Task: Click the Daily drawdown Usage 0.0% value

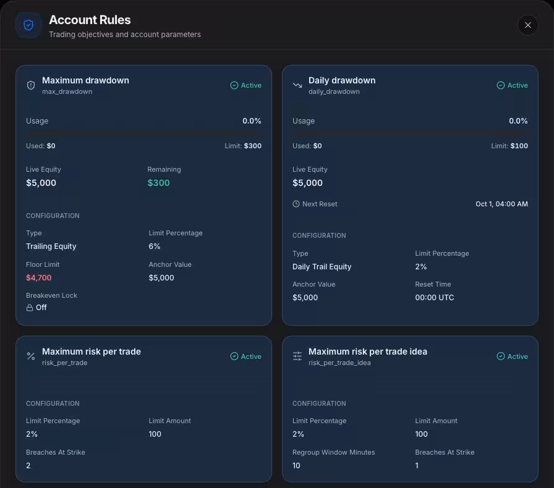Action: (x=518, y=121)
